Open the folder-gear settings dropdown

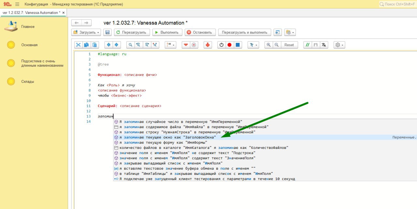click(290, 32)
